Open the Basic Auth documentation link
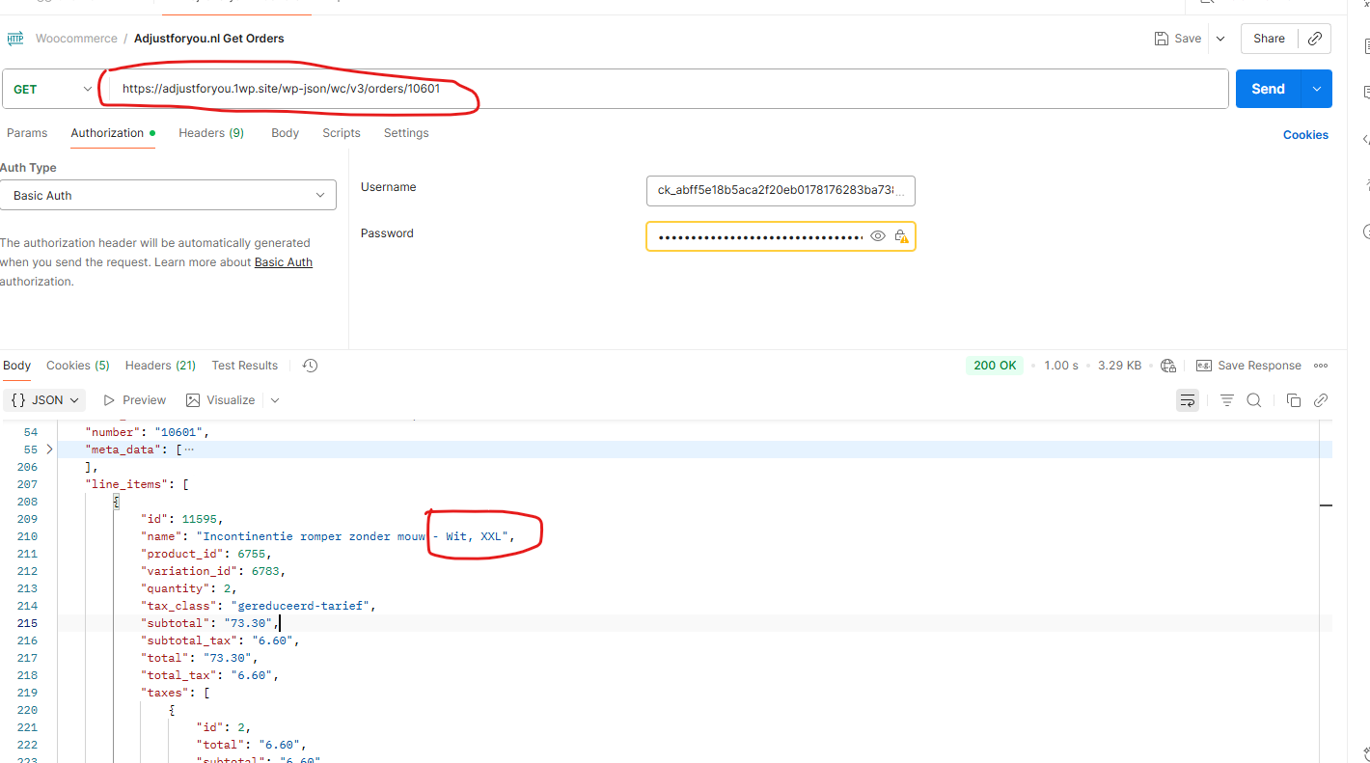This screenshot has height=763, width=1370. coord(284,262)
